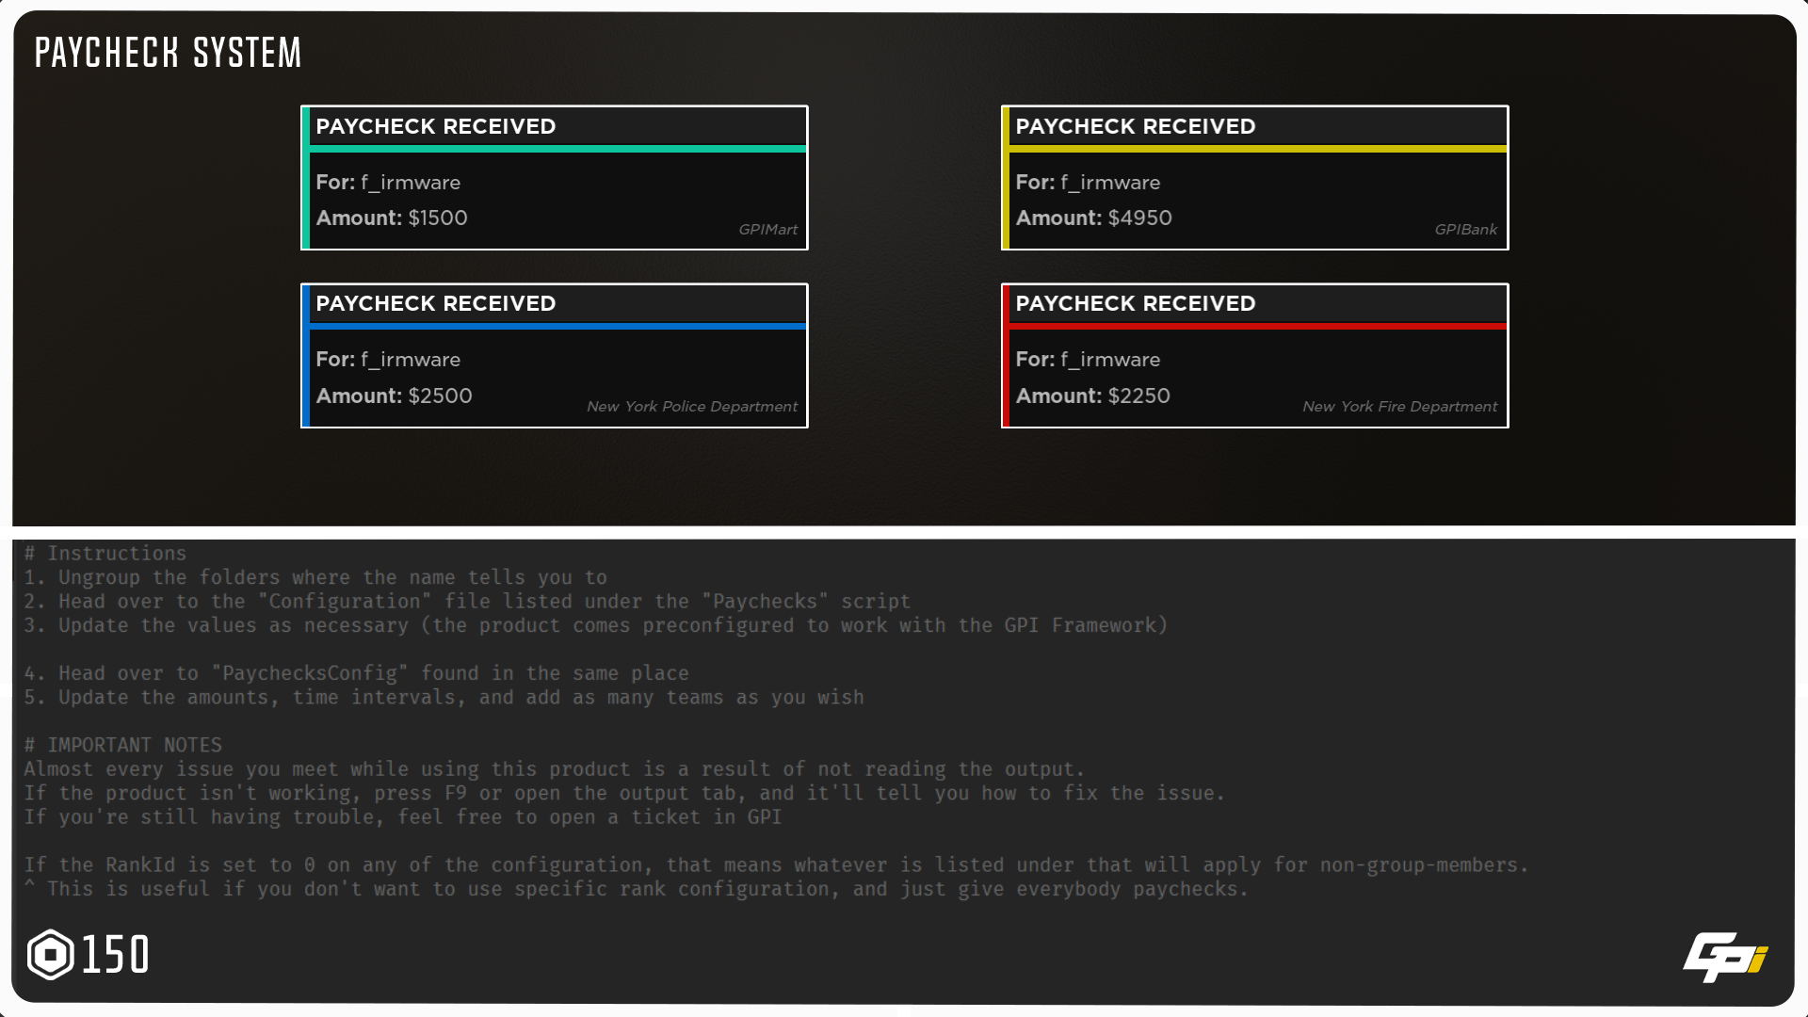Screen dimensions: 1808x1017
Task: Click the GPIBank team label
Action: pos(1465,230)
